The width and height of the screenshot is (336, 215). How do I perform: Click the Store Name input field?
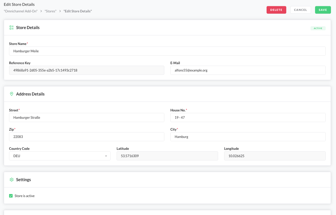167,51
